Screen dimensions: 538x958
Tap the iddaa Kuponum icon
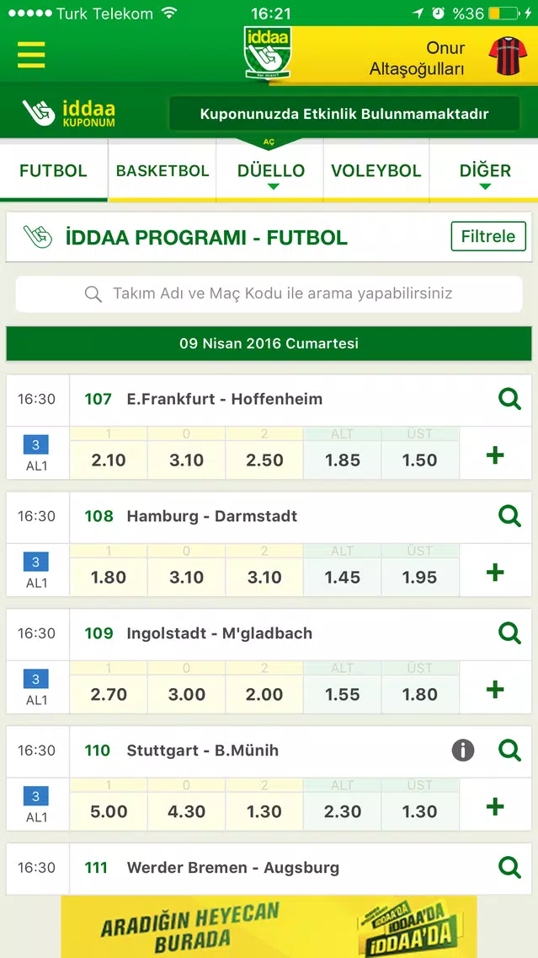[68, 113]
